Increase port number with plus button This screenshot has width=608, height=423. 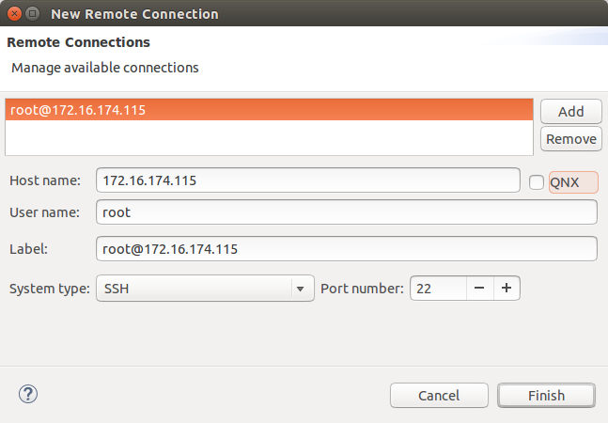506,289
